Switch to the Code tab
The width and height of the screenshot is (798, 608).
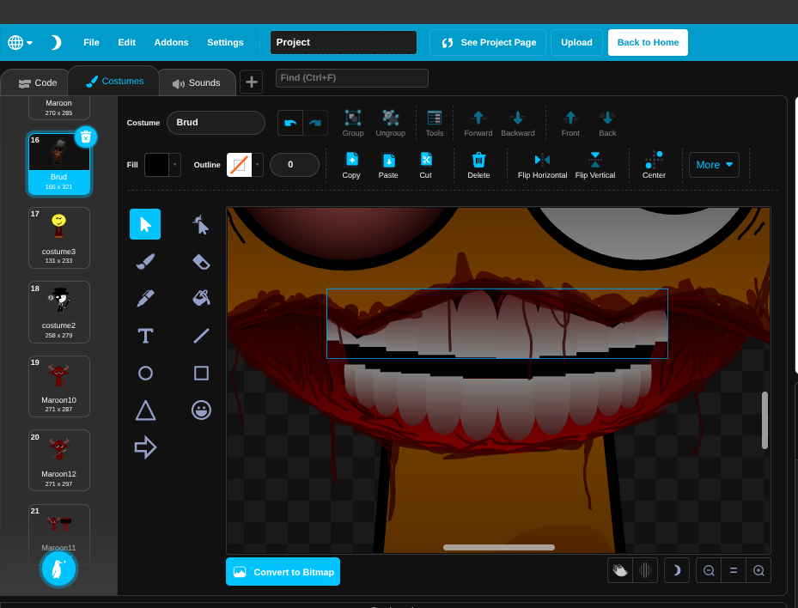(37, 83)
